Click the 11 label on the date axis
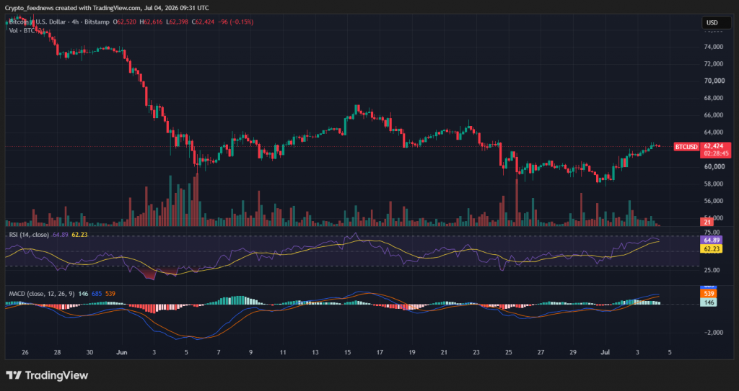 click(x=283, y=352)
